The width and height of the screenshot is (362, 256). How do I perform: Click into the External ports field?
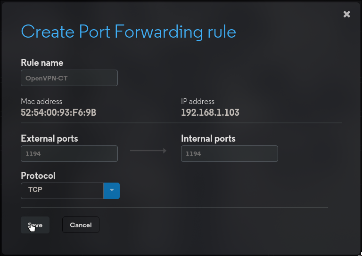[69, 153]
